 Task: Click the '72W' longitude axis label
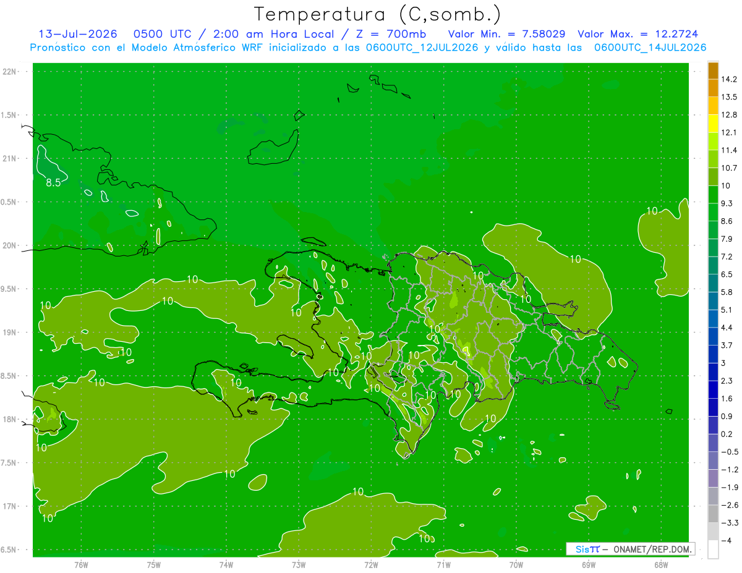371,564
